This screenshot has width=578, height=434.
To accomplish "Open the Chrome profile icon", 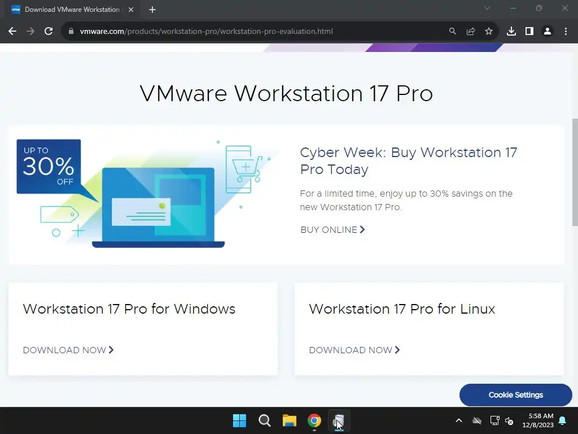I will pyautogui.click(x=548, y=32).
